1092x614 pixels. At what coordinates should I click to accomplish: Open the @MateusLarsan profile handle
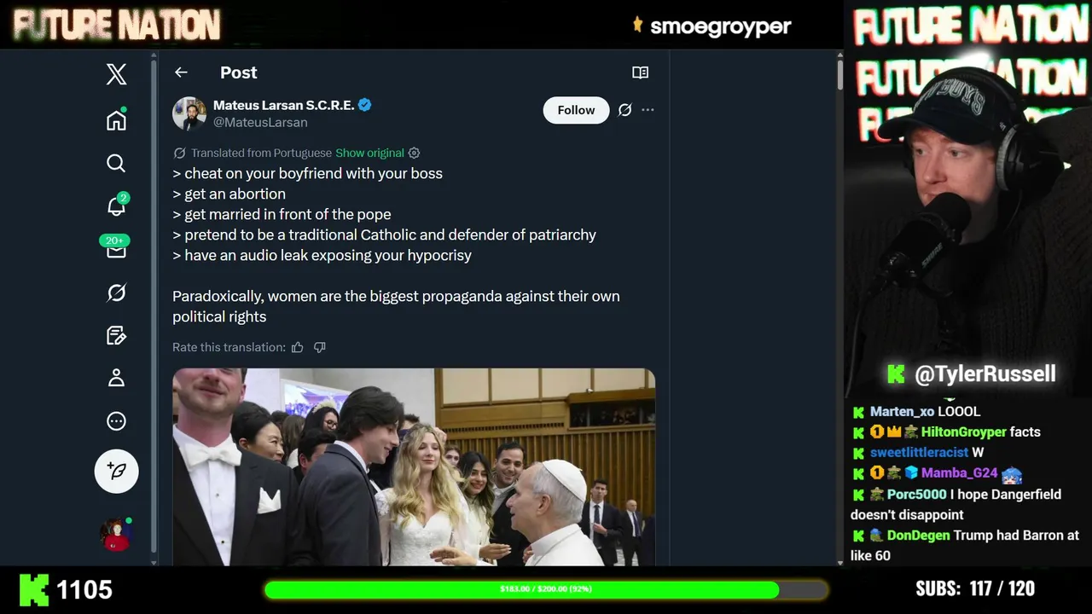click(260, 122)
